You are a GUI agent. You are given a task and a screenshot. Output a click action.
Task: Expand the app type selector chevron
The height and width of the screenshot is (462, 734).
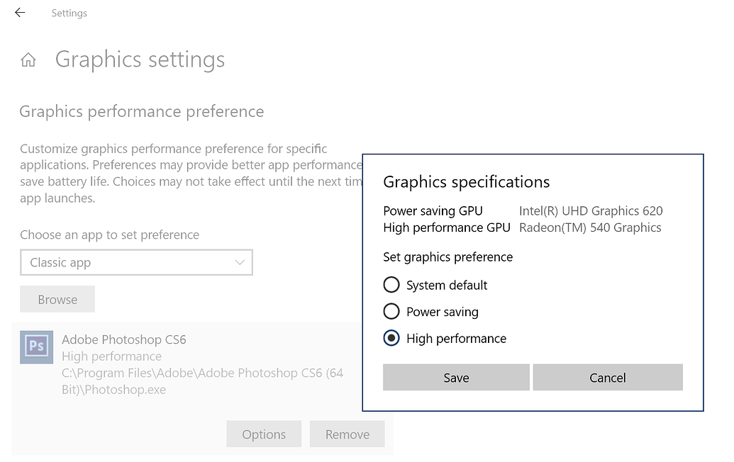[x=240, y=262]
